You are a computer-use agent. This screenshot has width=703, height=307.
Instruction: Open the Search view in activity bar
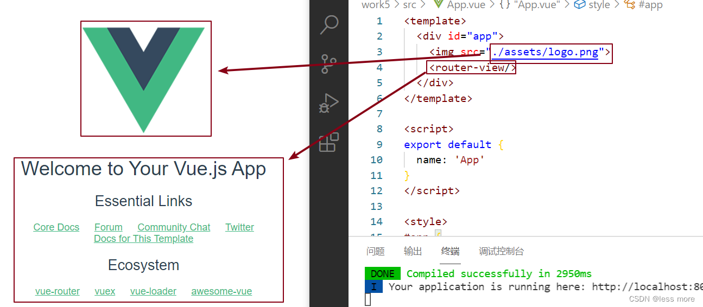click(x=329, y=24)
